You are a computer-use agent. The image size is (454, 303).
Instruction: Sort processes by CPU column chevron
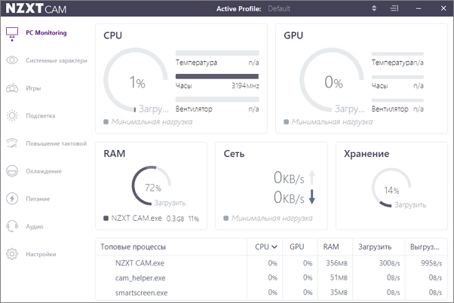[275, 247]
